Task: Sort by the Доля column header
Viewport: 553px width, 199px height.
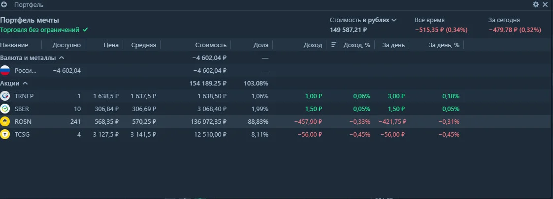Action: pyautogui.click(x=261, y=45)
